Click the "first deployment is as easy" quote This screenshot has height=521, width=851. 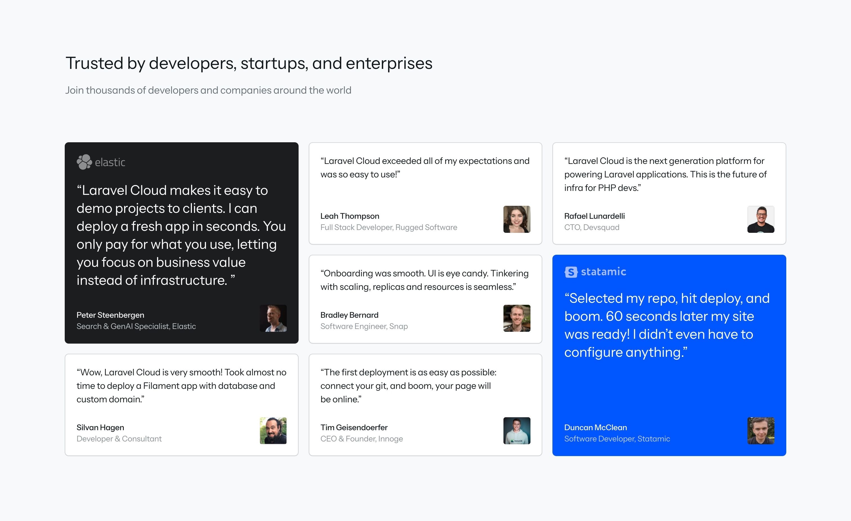tap(408, 386)
